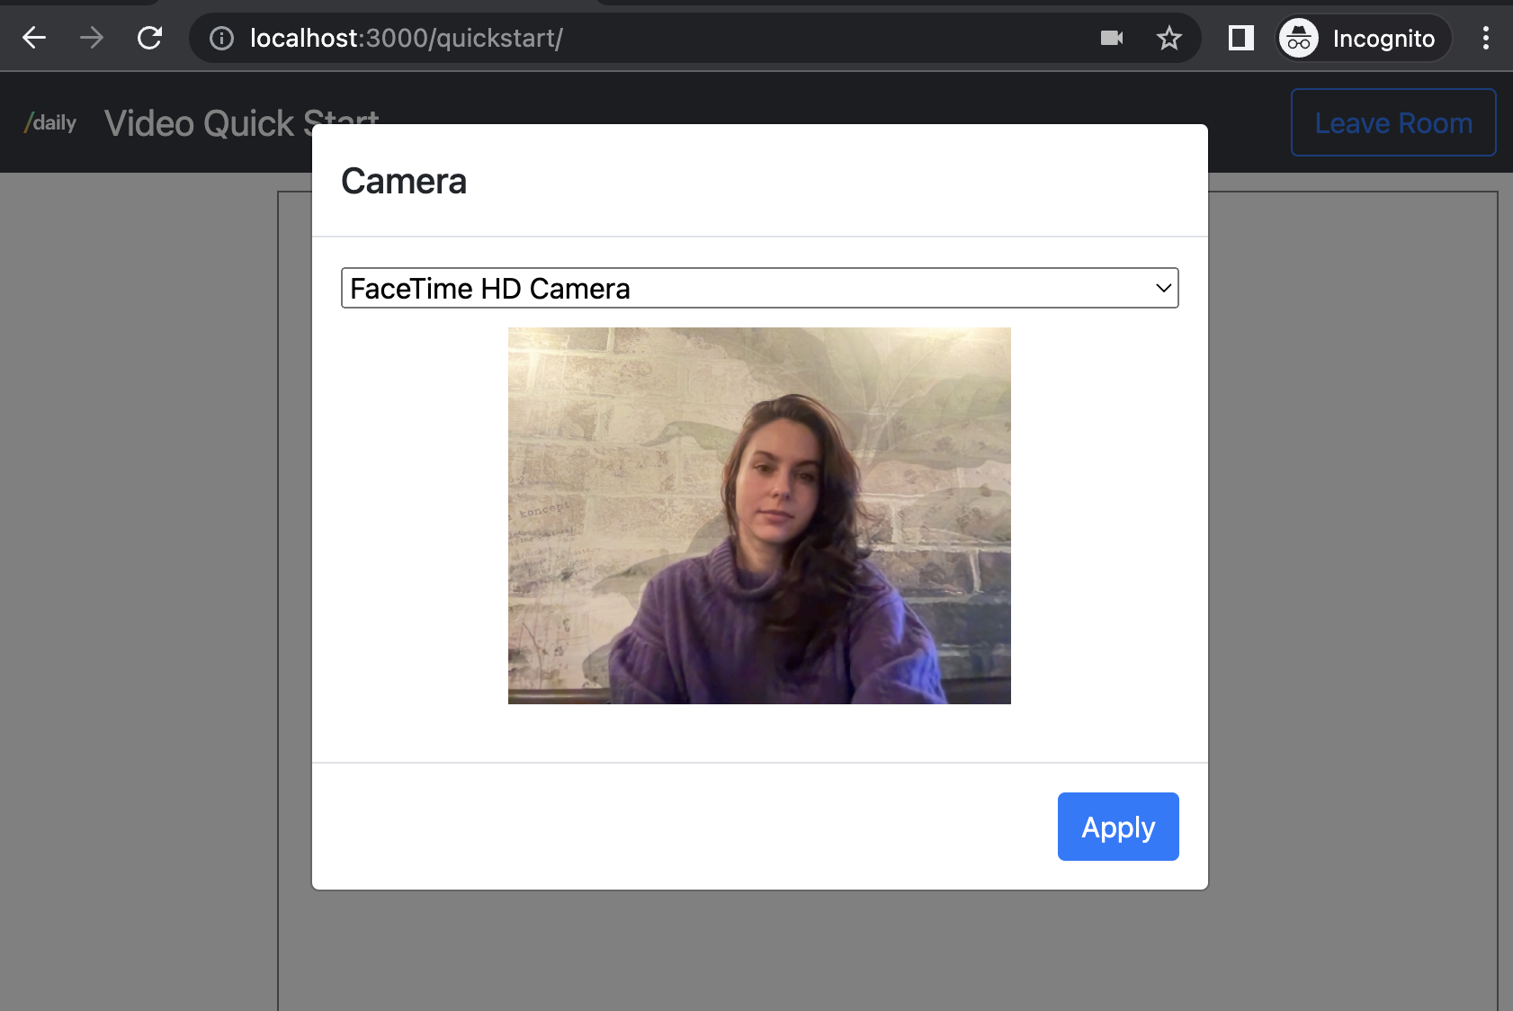Apply the camera settings
The image size is (1513, 1011).
pyautogui.click(x=1117, y=826)
